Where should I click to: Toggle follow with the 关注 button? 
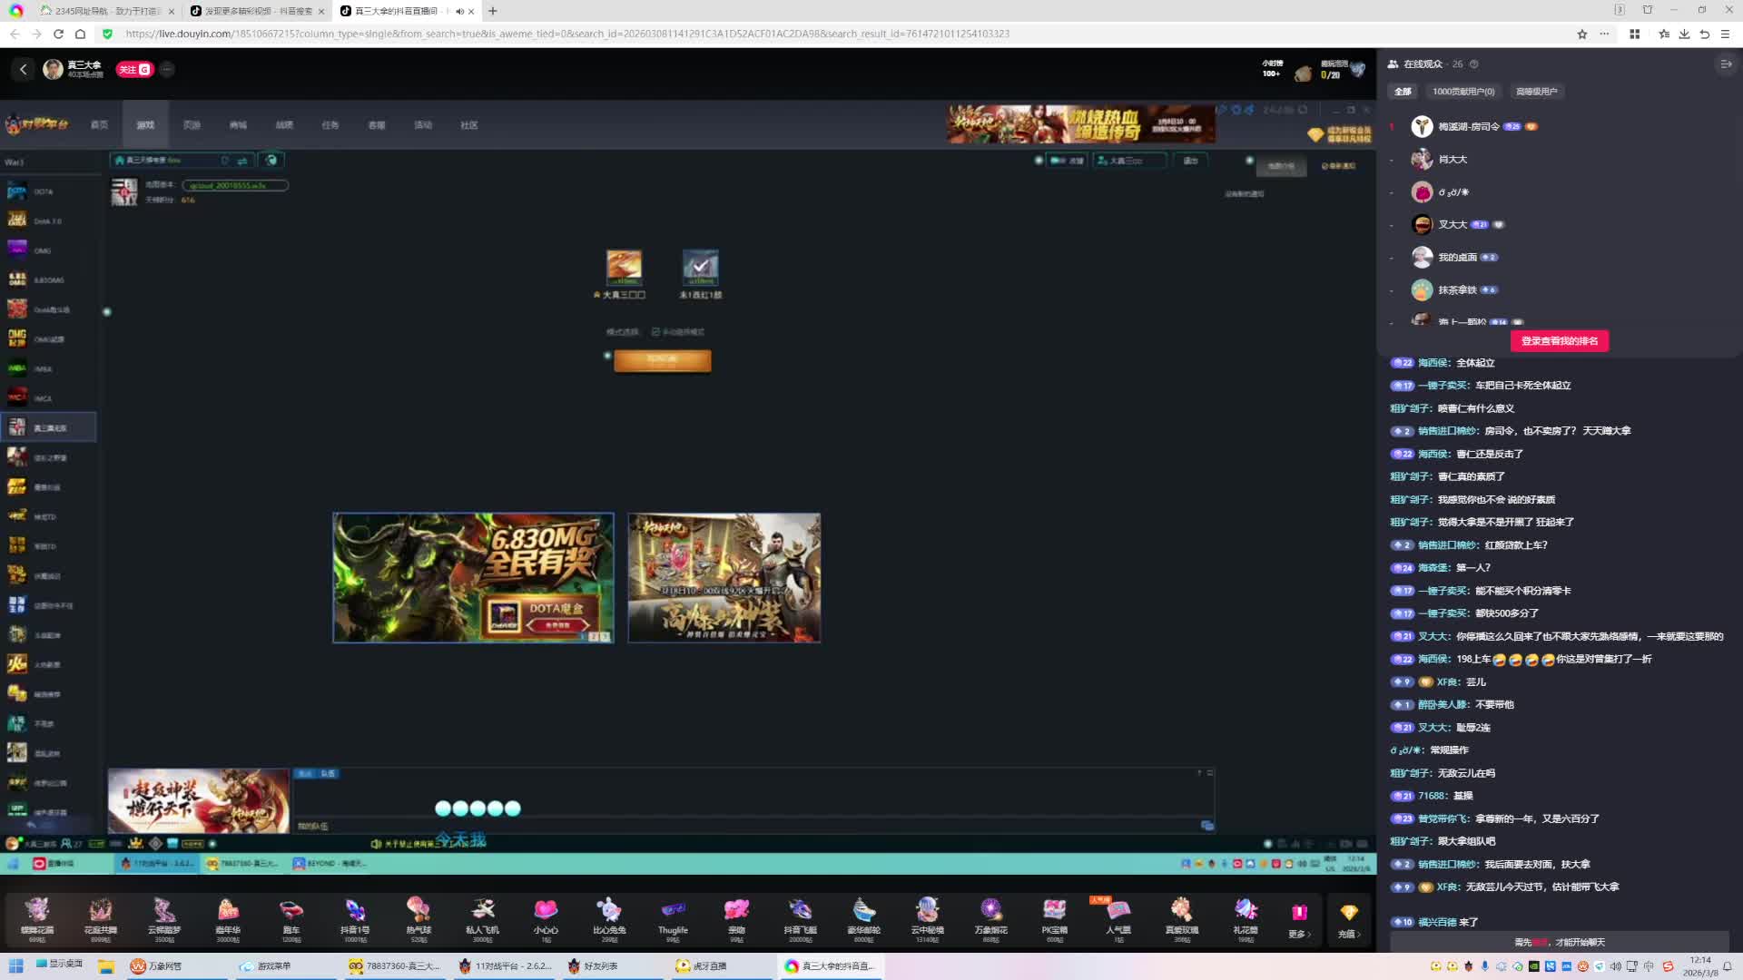click(133, 69)
